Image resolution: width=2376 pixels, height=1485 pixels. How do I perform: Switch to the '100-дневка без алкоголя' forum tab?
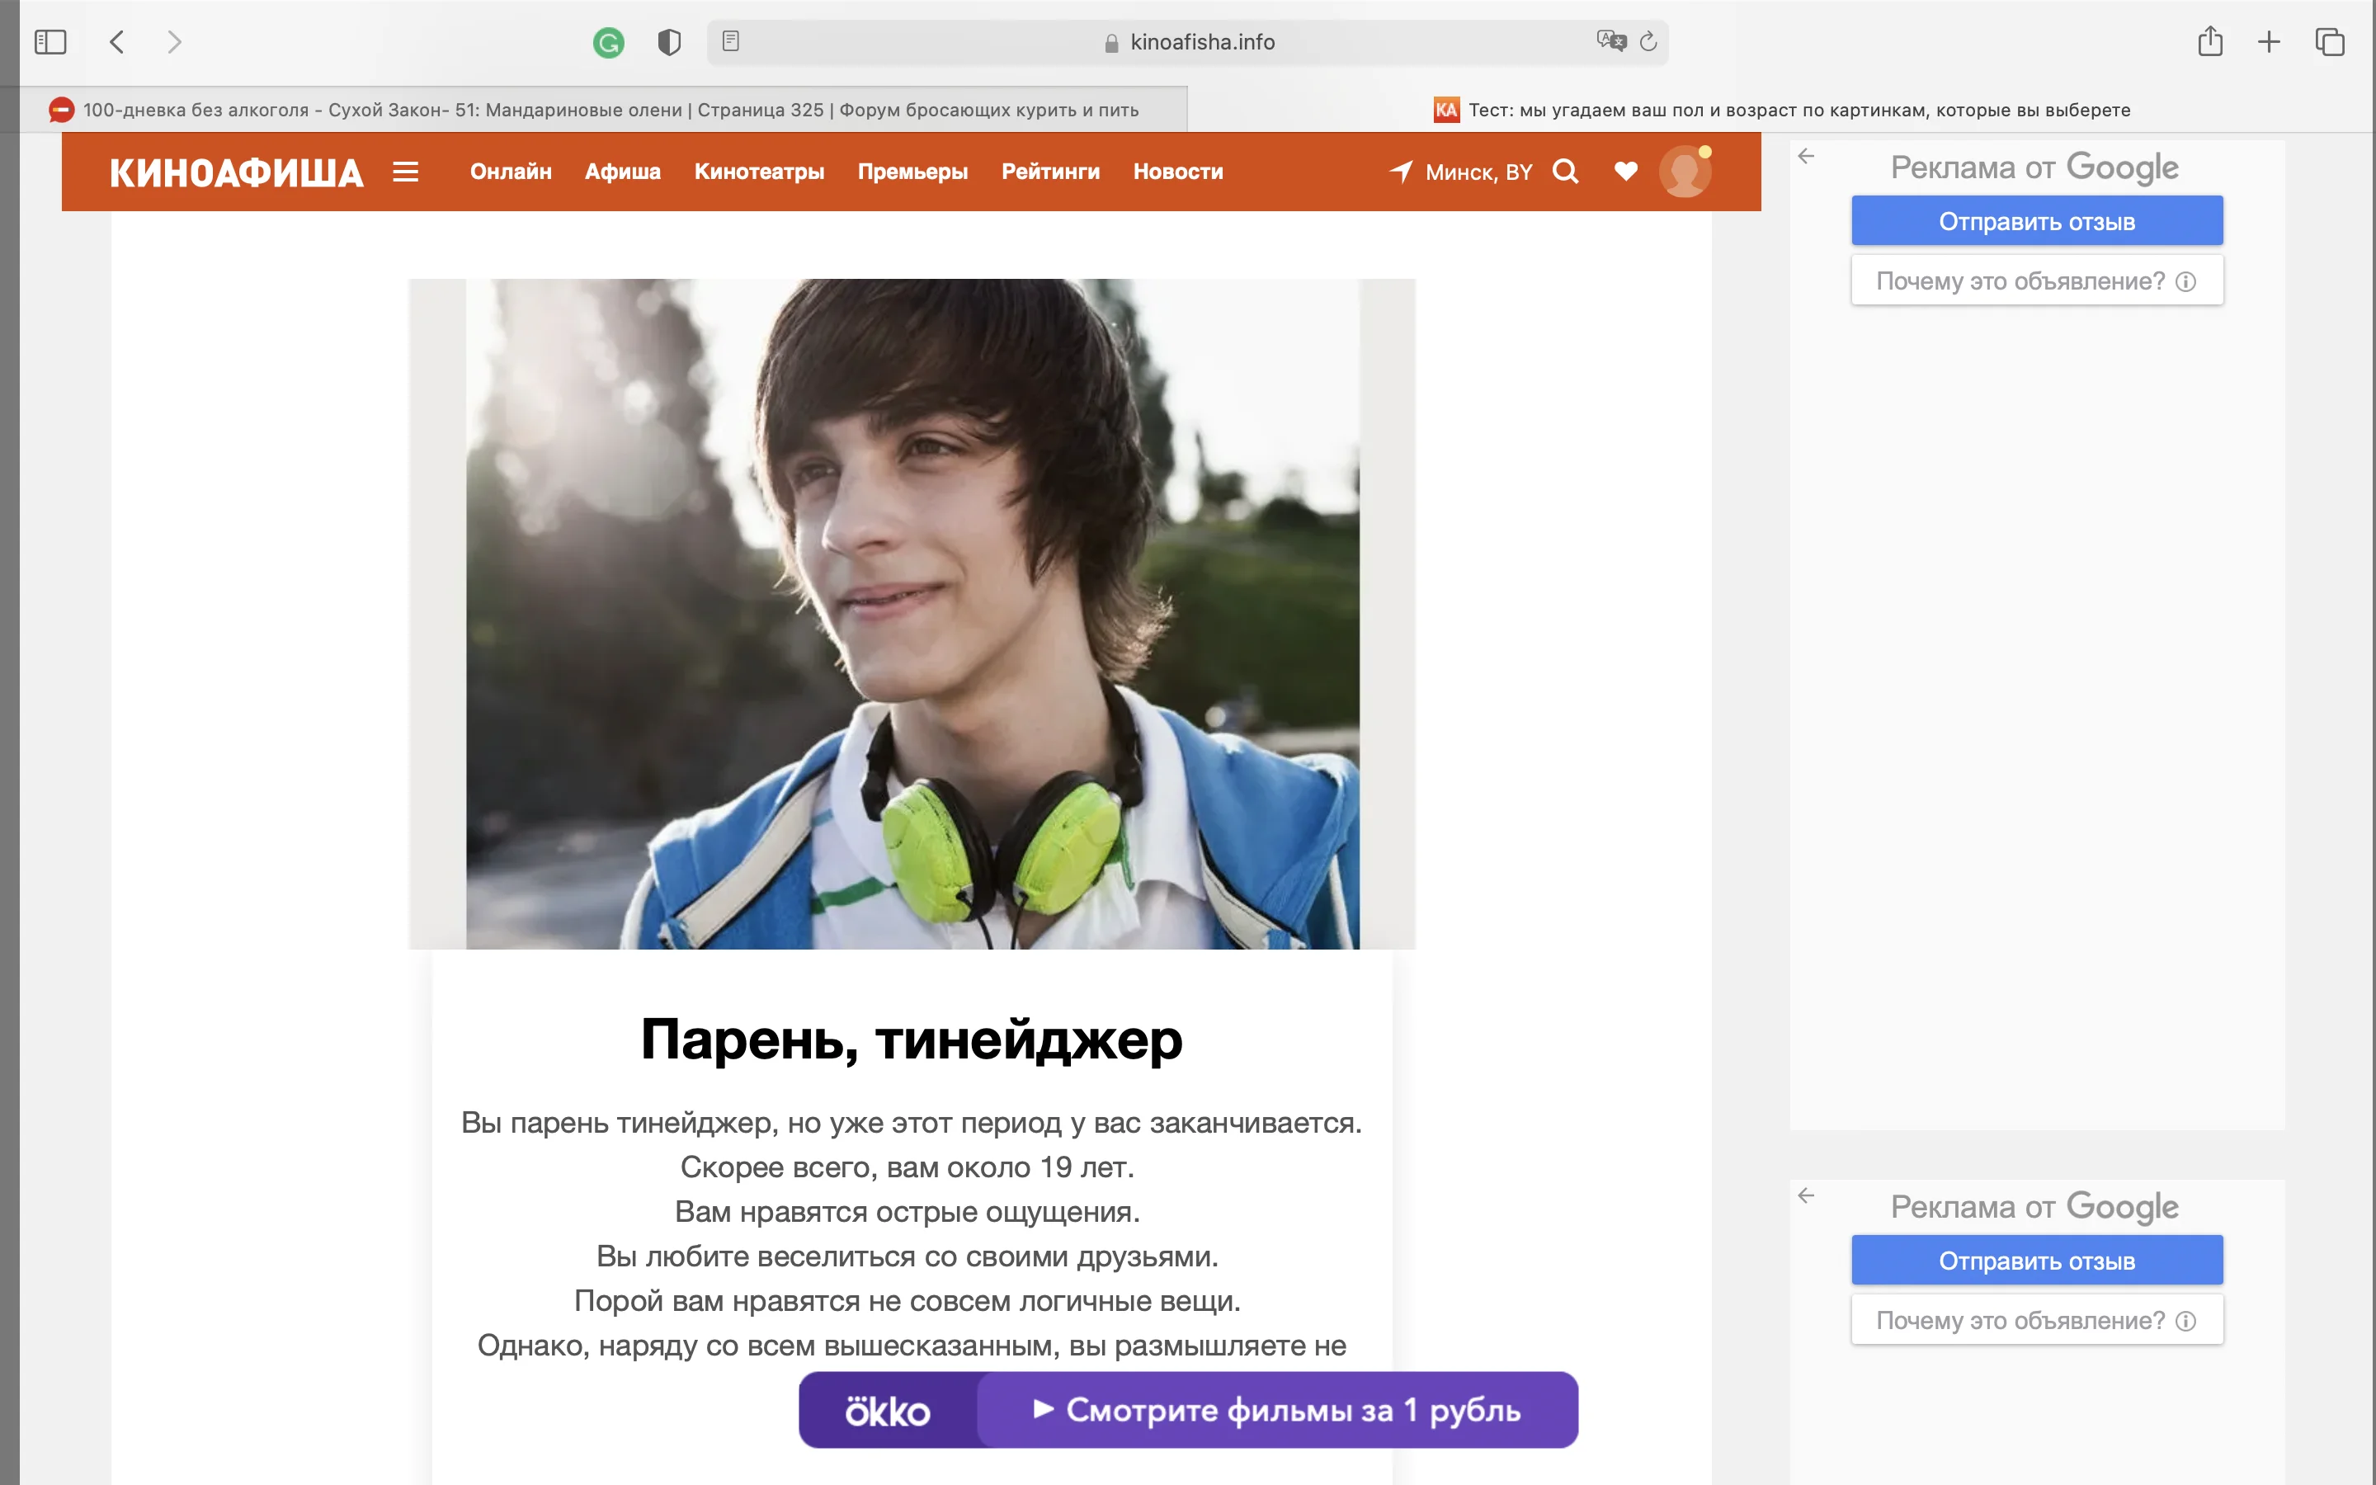tap(609, 109)
